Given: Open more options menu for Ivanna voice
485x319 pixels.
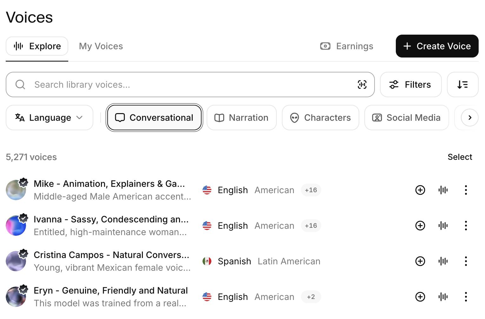Looking at the screenshot, I should tap(466, 226).
